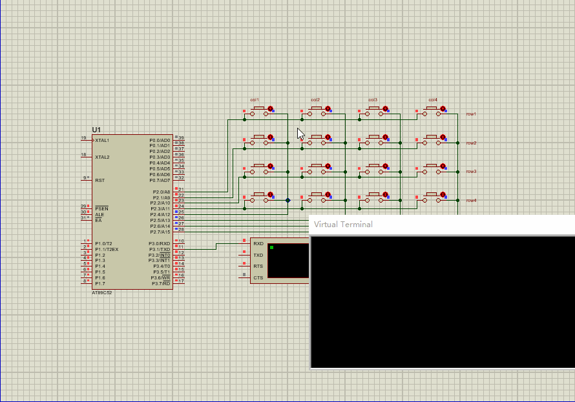
Task: Click the PSEN pin label on U1
Action: coord(101,208)
